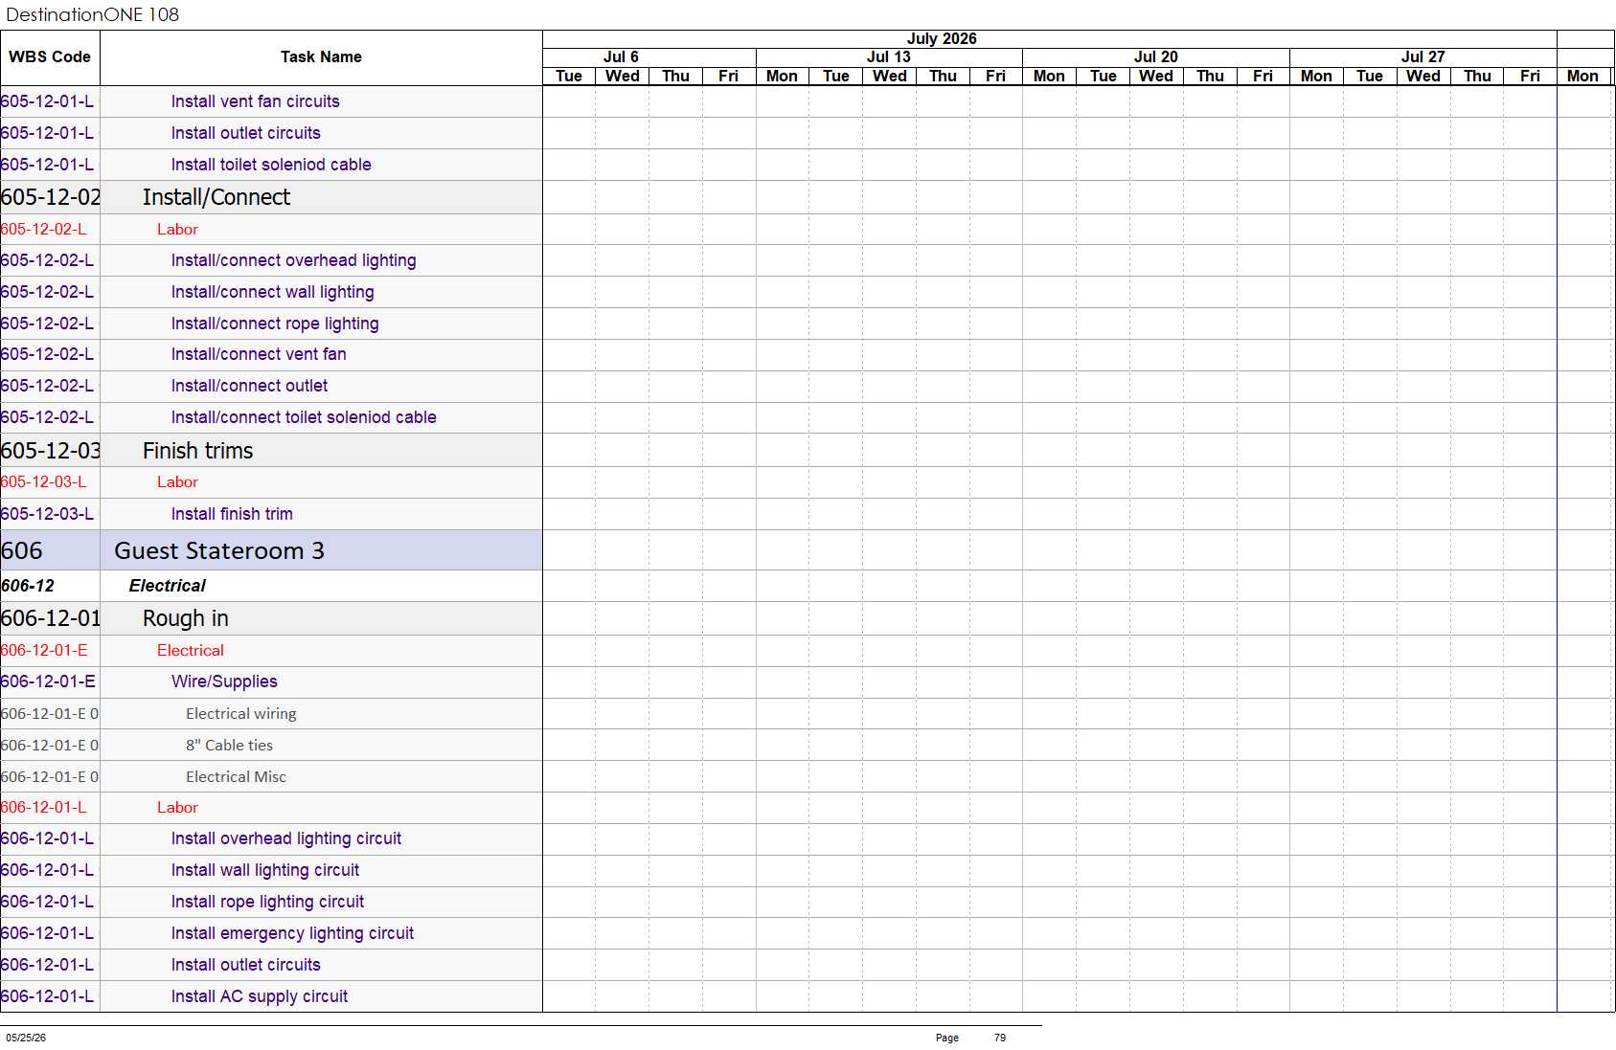Click Install/connect overhead lighting task
1616x1050 pixels.
coord(293,260)
